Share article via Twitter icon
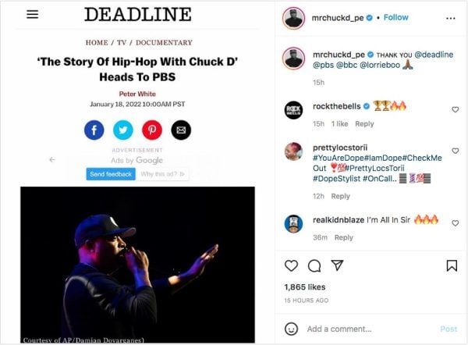The height and width of the screenshot is (345, 468). pos(123,130)
